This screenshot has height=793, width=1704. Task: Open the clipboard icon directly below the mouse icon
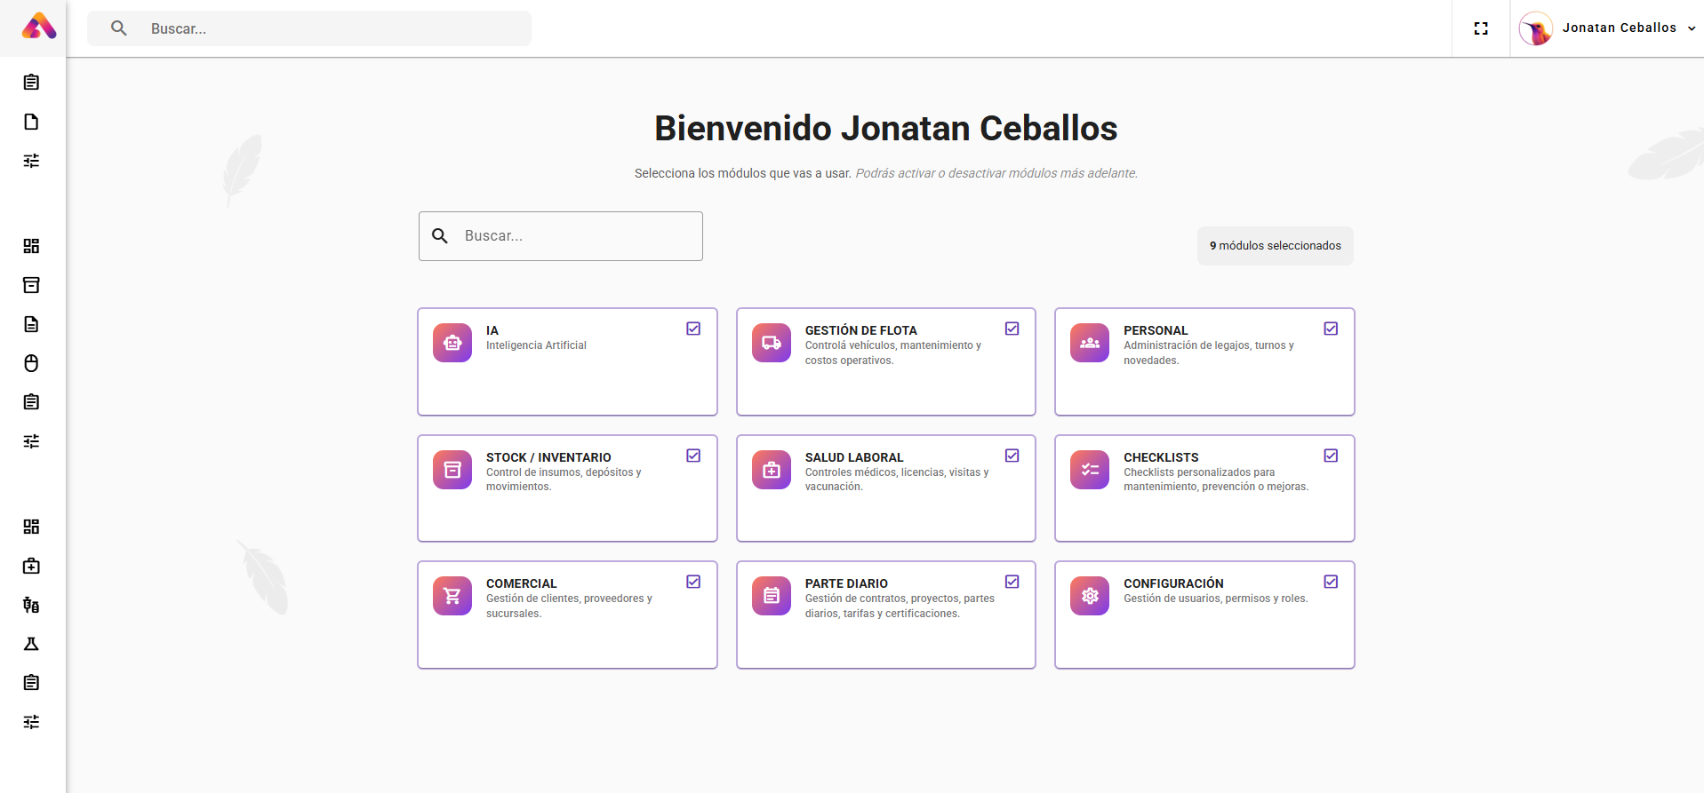pyautogui.click(x=31, y=402)
